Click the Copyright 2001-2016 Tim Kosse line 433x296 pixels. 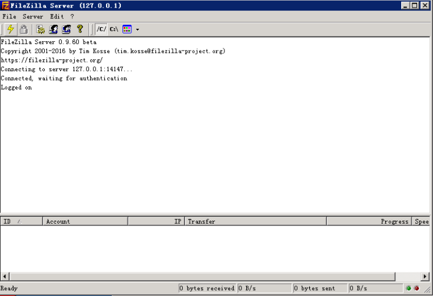tap(113, 51)
